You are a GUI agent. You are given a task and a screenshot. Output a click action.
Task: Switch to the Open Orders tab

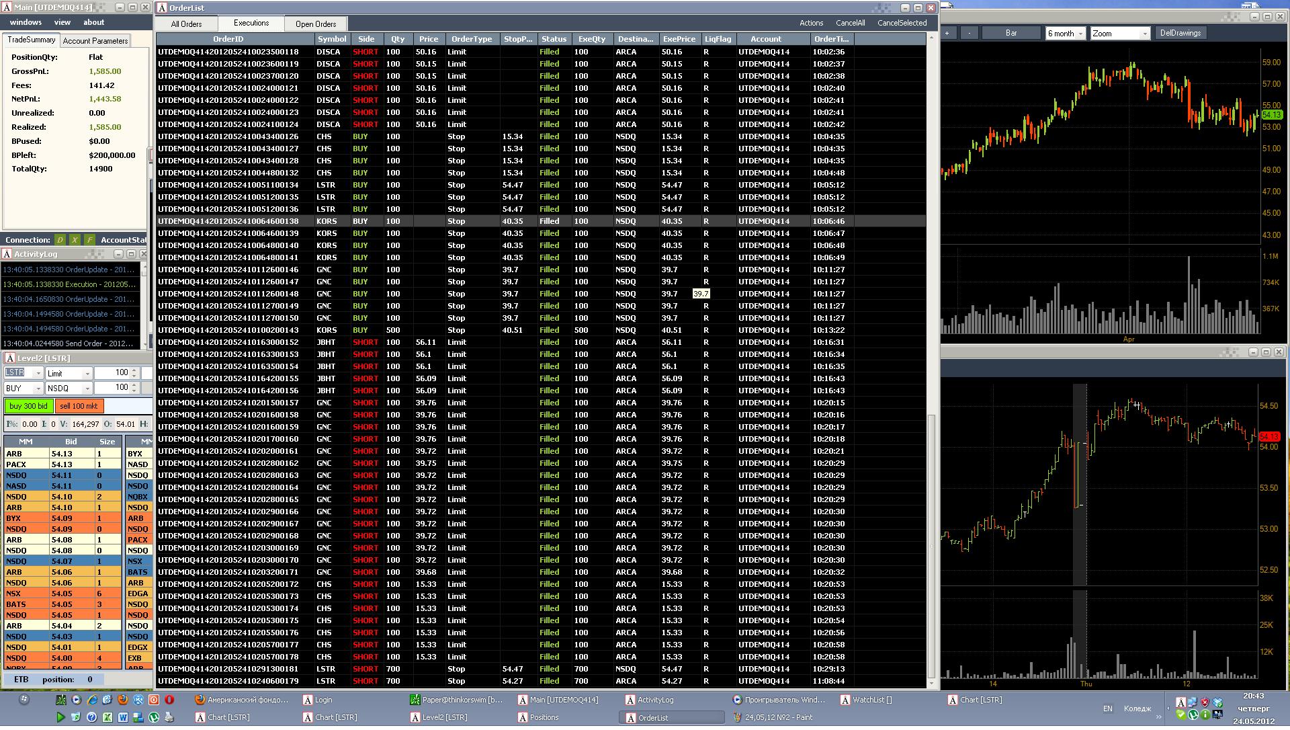pyautogui.click(x=316, y=24)
